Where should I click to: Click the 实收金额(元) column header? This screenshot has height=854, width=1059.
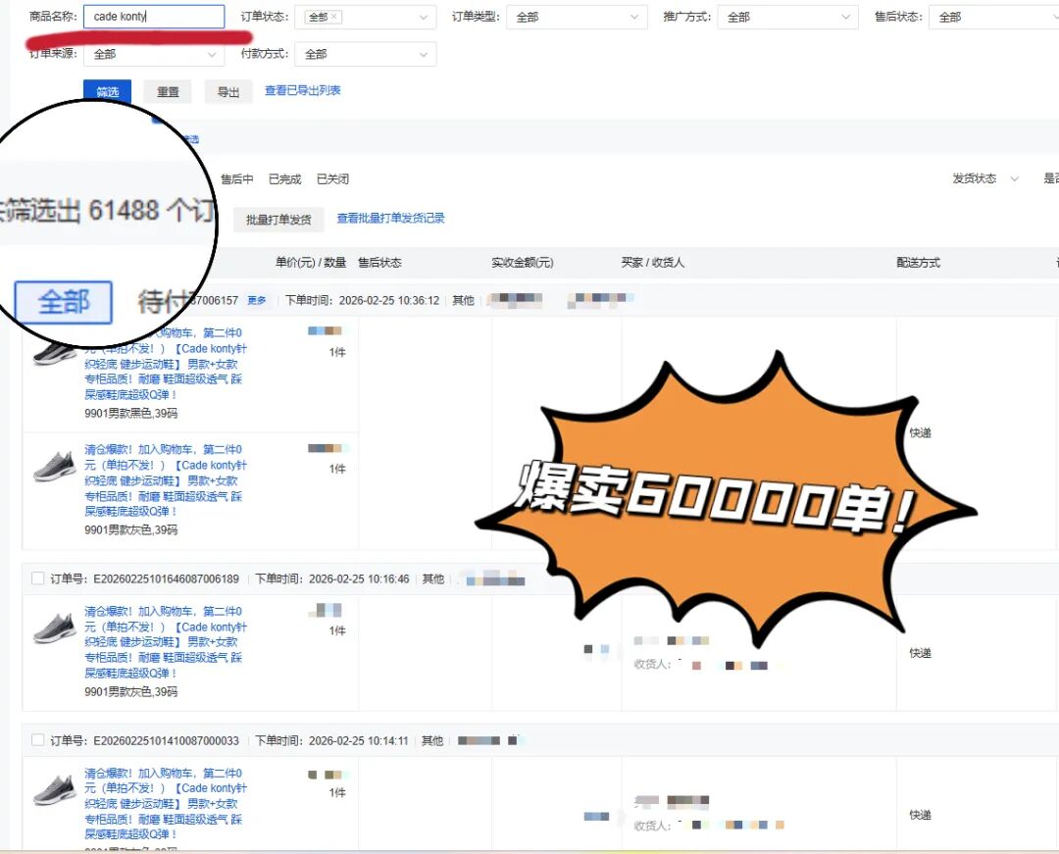(522, 263)
